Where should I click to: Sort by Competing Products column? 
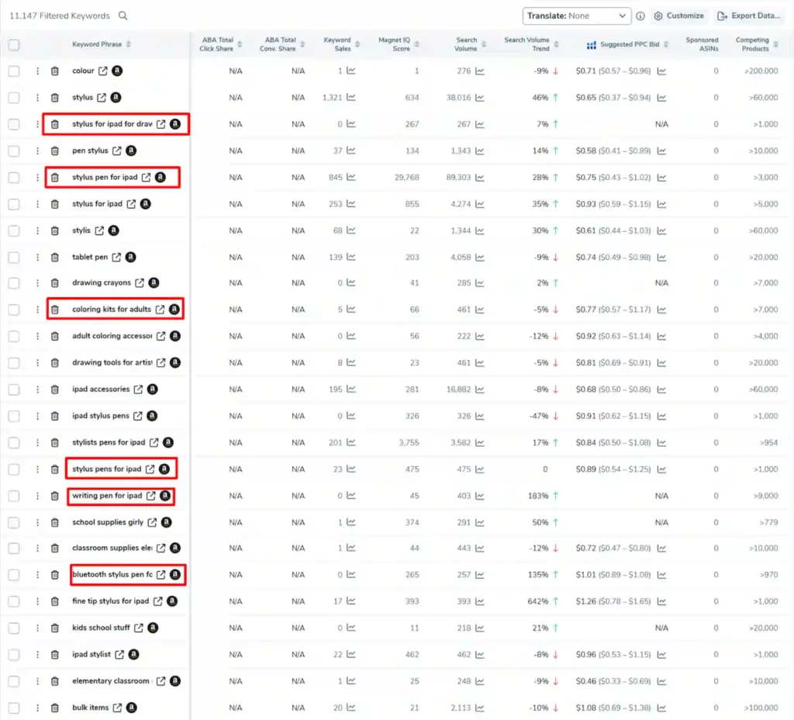click(x=775, y=44)
